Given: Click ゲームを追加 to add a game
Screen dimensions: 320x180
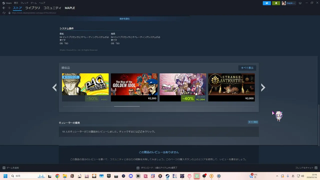Looking at the screenshot, I should 11,168.
